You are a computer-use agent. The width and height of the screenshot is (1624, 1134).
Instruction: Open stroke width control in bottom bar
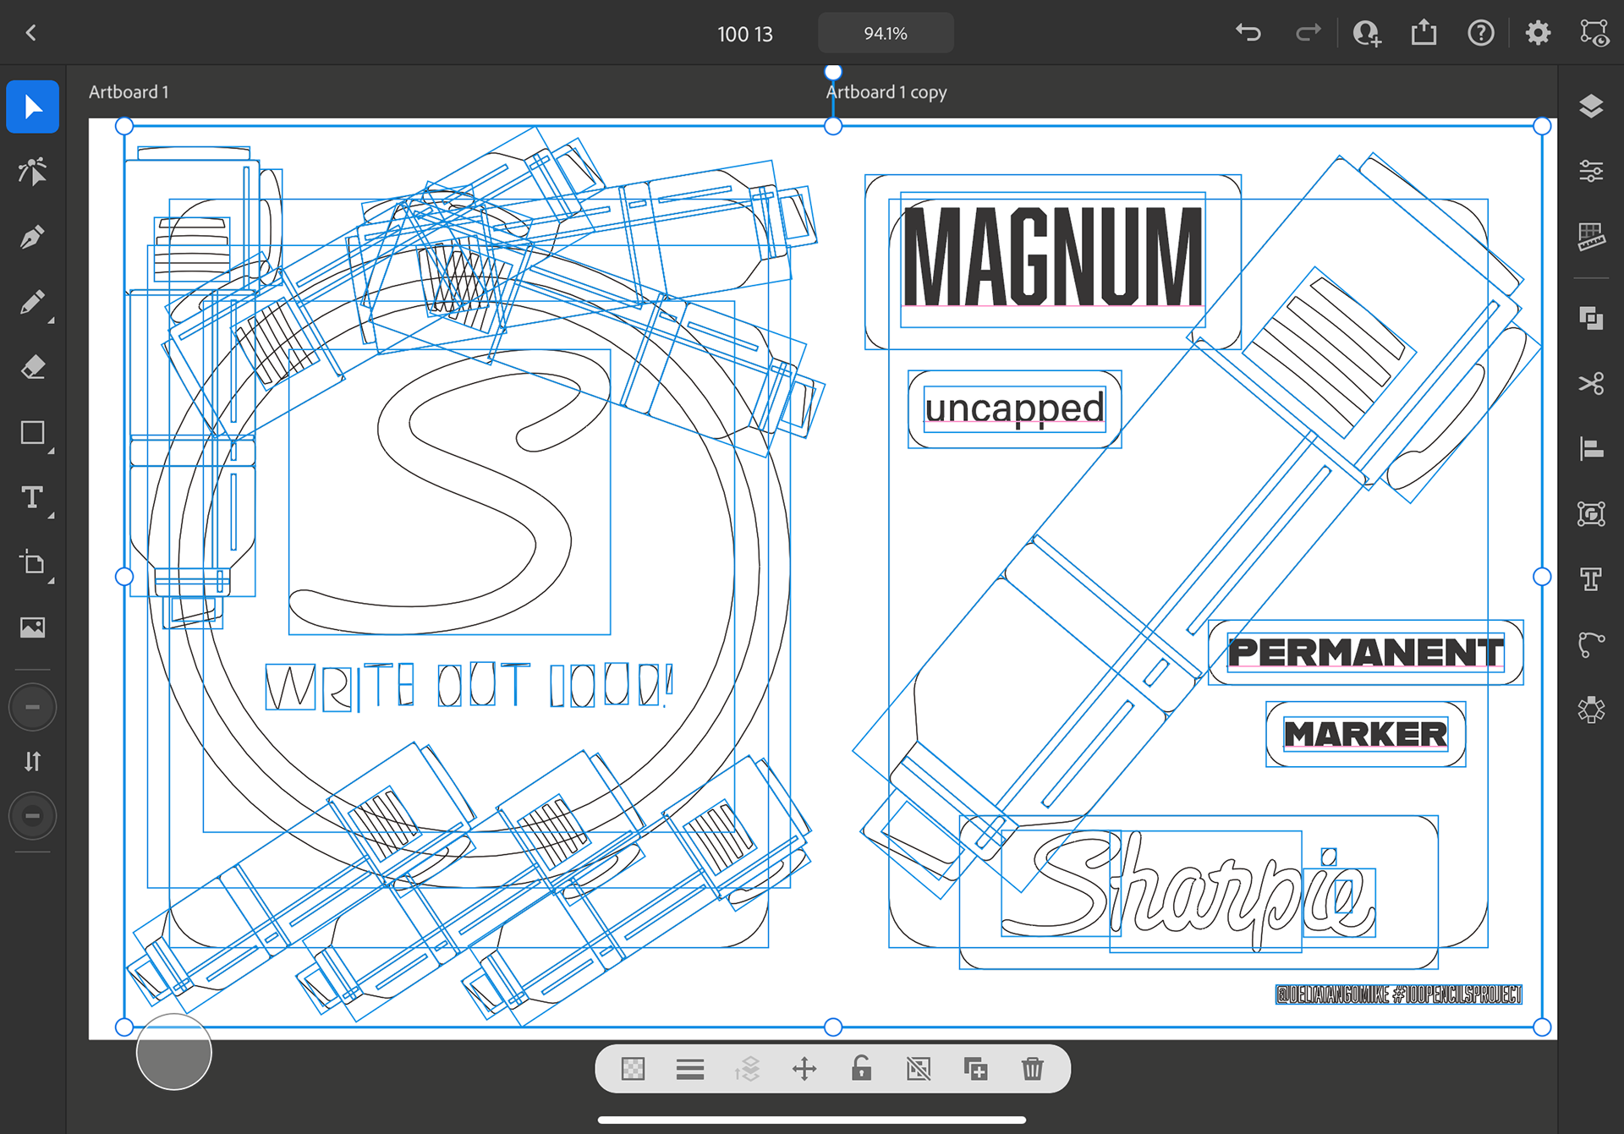(x=690, y=1069)
